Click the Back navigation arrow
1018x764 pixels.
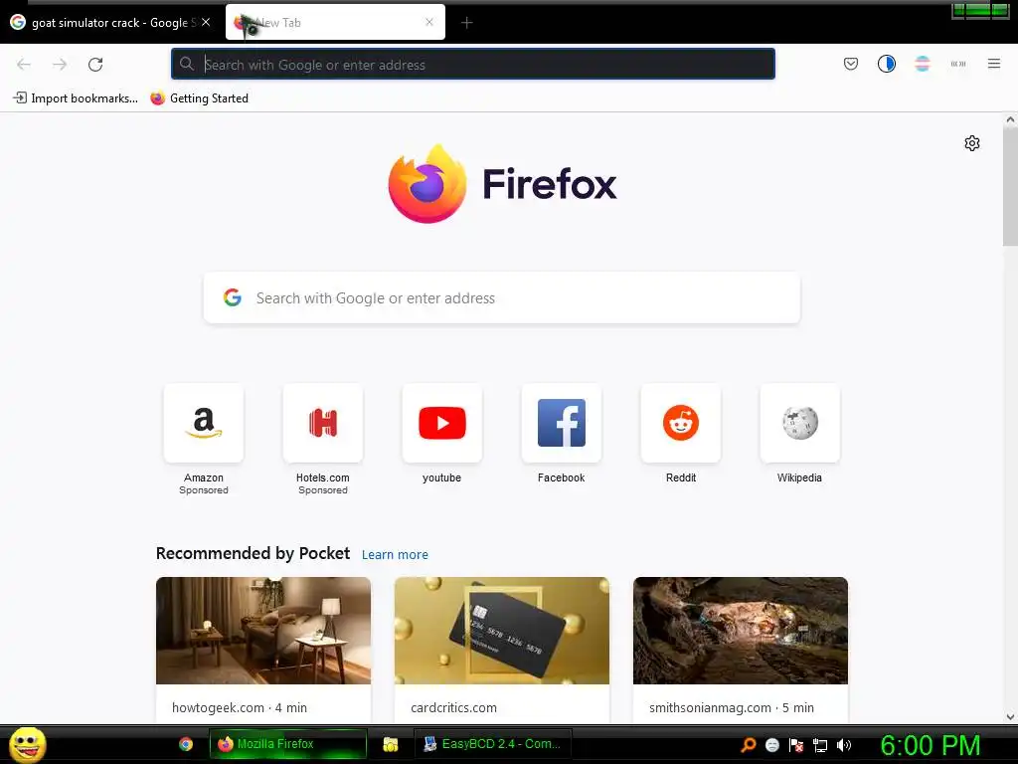[x=24, y=65]
